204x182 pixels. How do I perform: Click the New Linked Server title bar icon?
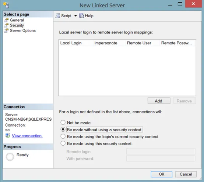point(6,5)
